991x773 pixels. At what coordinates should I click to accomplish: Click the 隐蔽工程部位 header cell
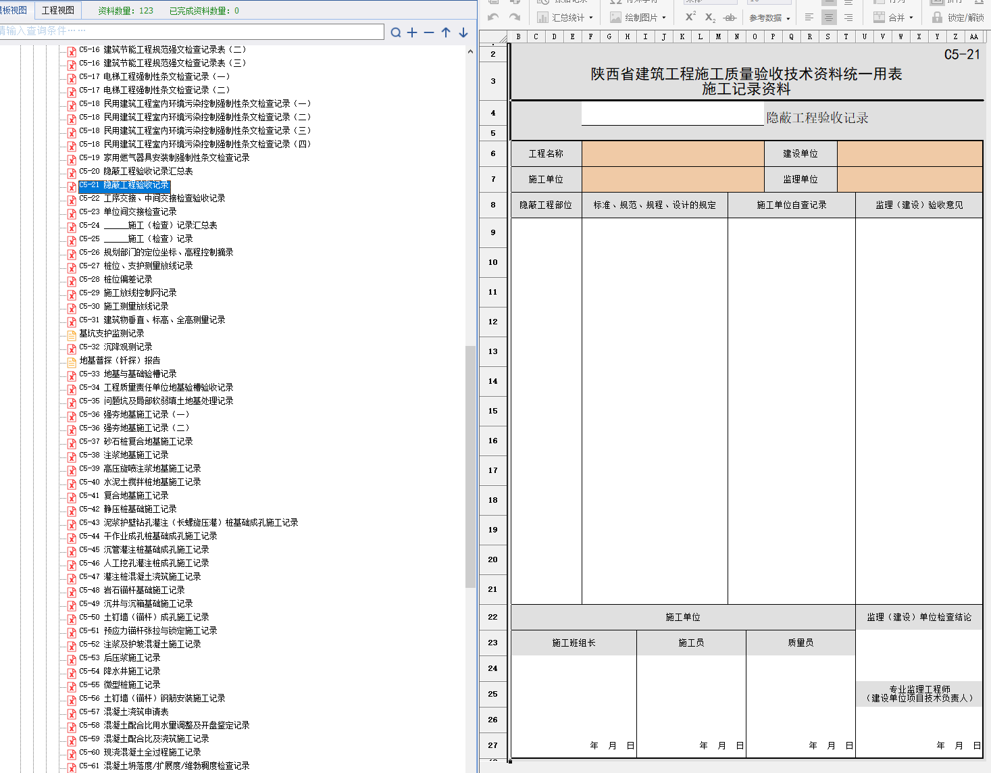point(546,205)
